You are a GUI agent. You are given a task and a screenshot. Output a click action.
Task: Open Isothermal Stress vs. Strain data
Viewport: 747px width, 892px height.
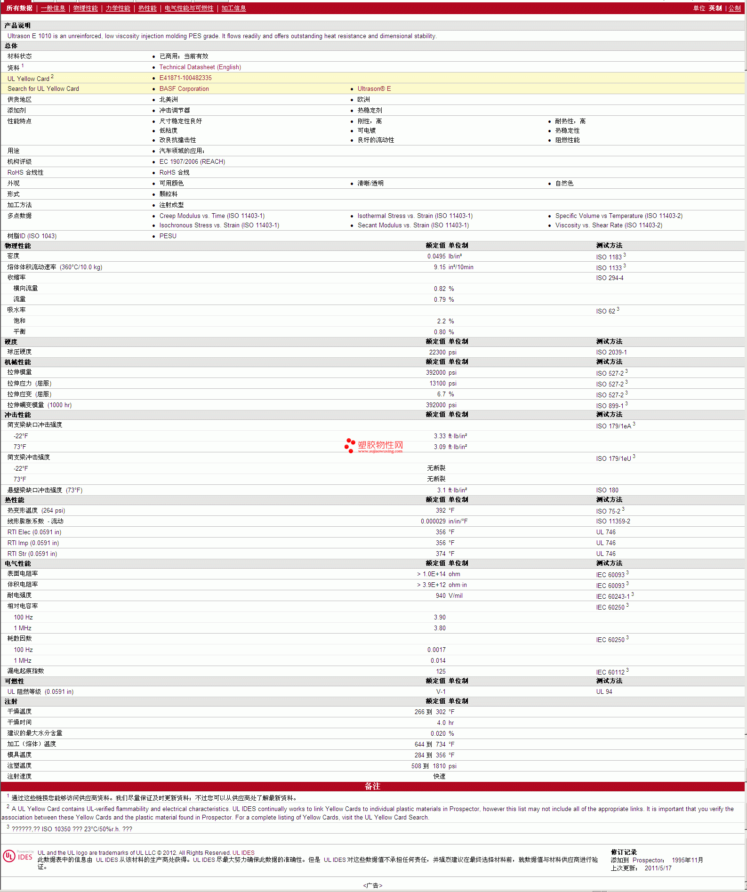coord(415,216)
